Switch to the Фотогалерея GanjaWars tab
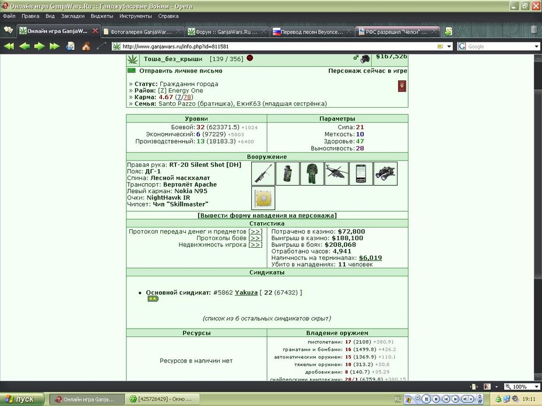This screenshot has height=406, width=542. (x=142, y=32)
